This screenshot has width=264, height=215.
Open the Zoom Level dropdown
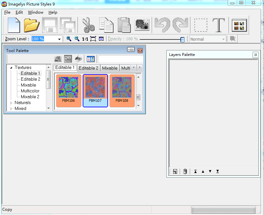(59, 39)
